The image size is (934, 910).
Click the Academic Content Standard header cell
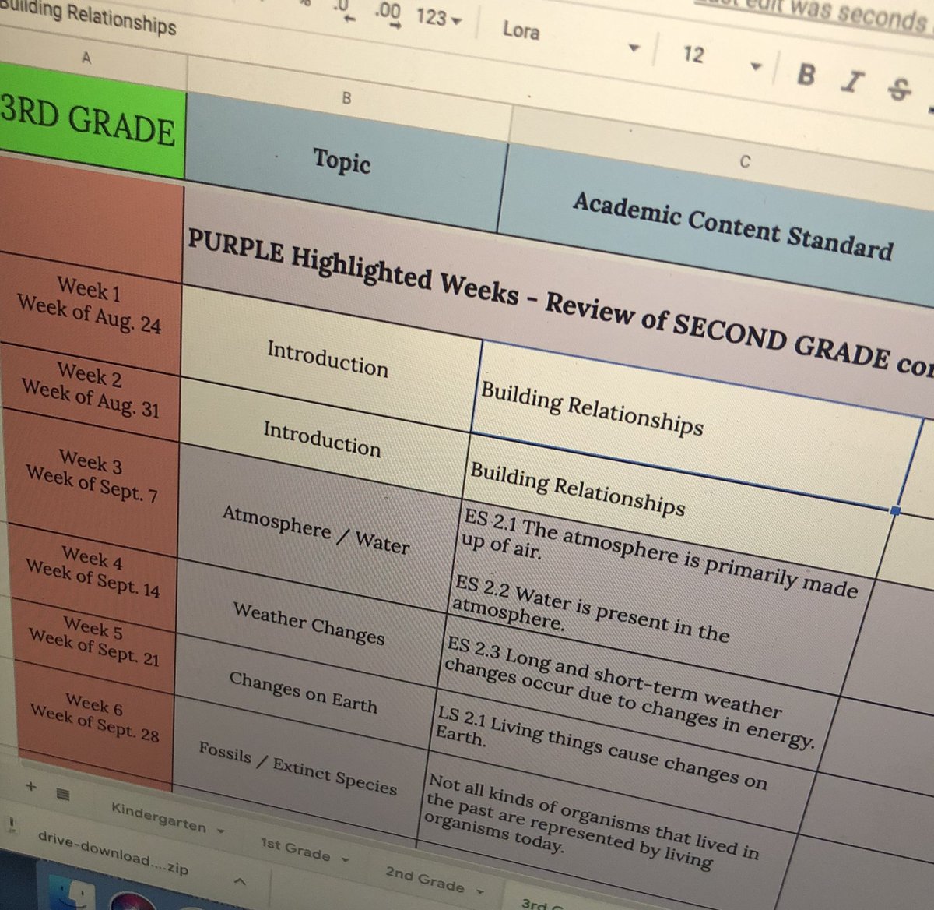732,226
